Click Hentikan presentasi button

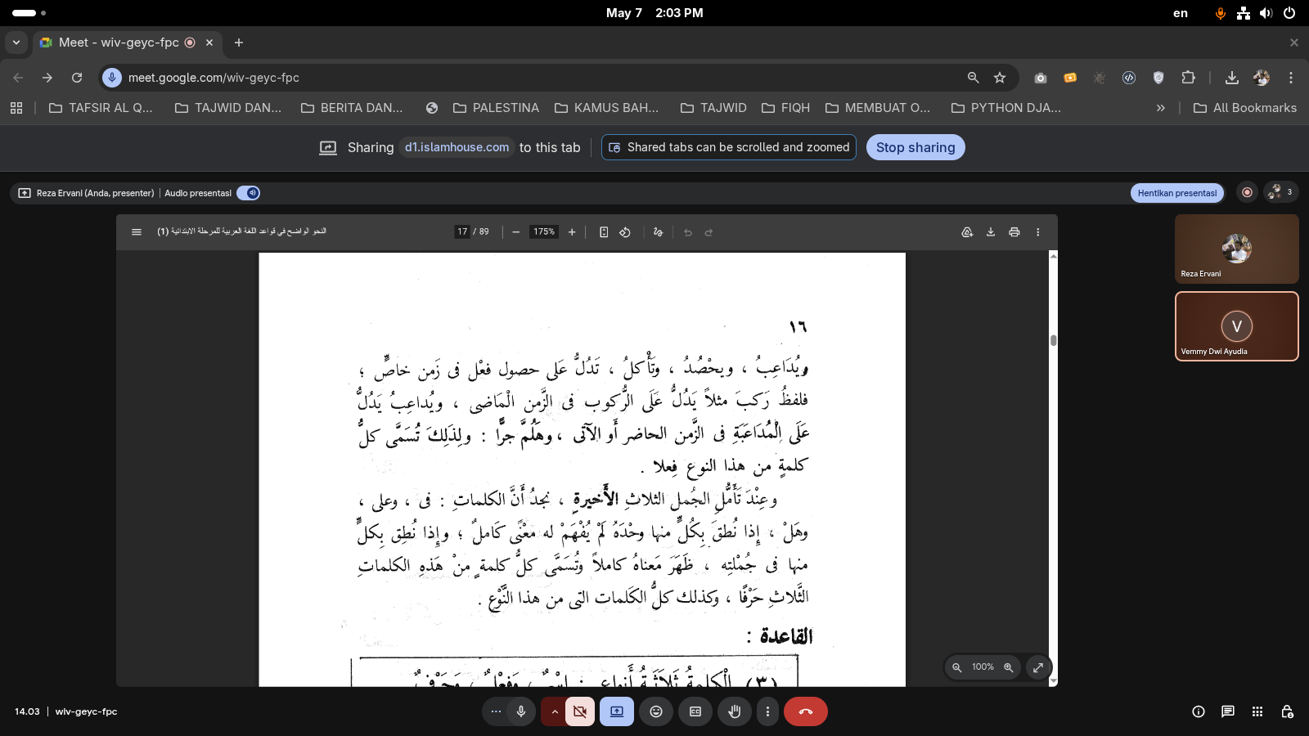click(1177, 193)
